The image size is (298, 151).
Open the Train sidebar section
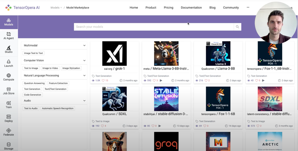[9, 105]
